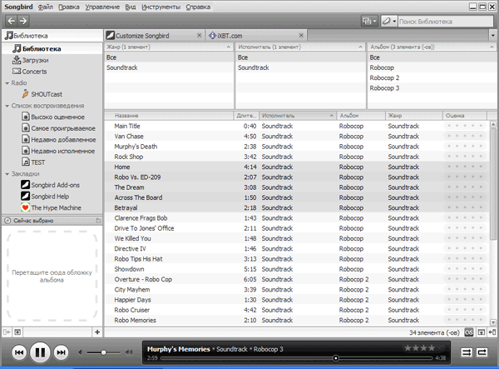Add a new playlist with the plus button
The image size is (499, 369).
97,332
